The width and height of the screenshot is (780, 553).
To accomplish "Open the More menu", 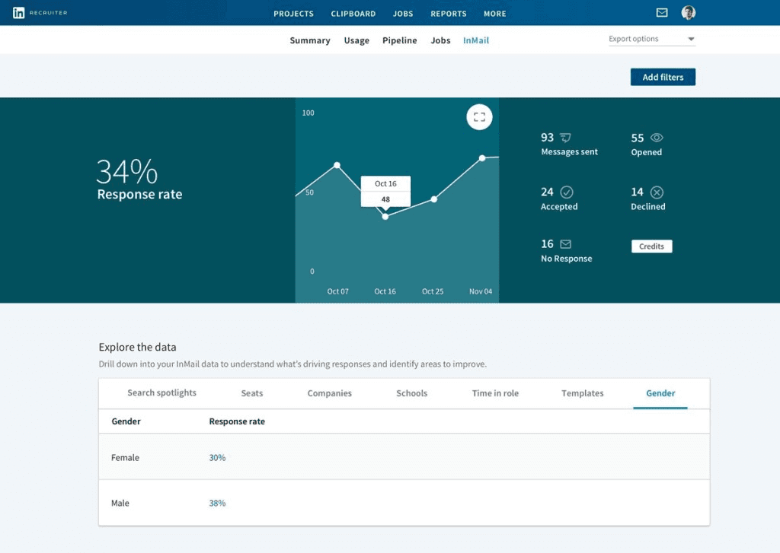I will click(495, 14).
